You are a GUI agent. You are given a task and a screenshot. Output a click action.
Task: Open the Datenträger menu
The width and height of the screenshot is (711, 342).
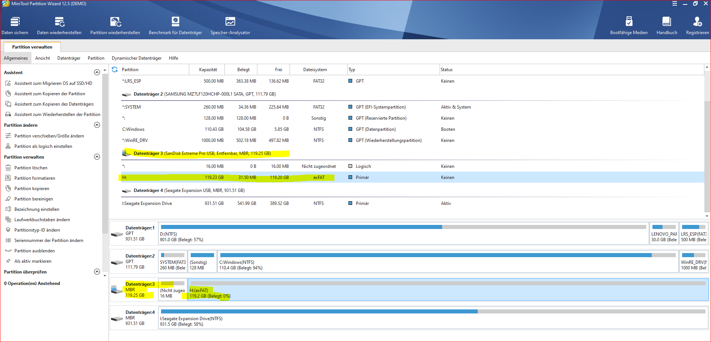(x=69, y=58)
